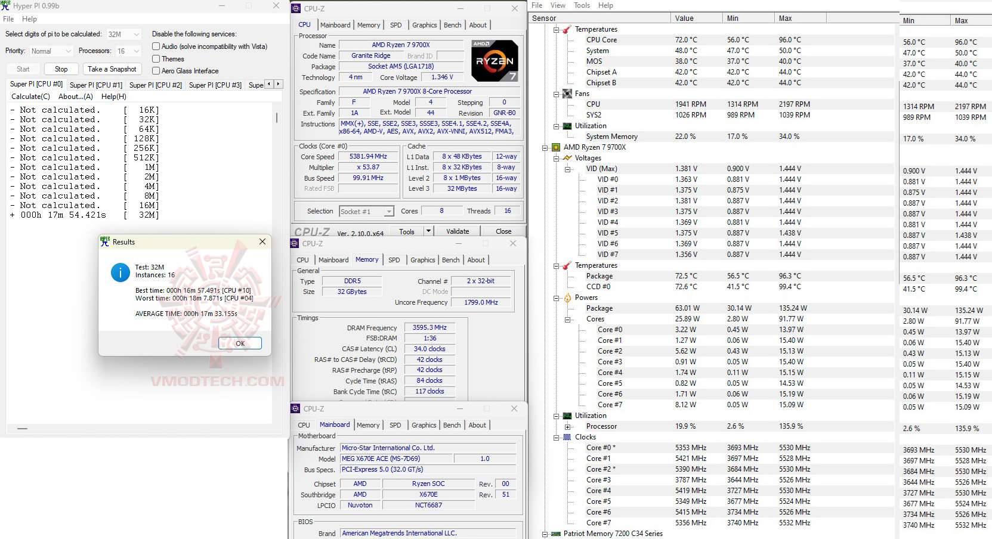This screenshot has height=539, width=992.
Task: Open Graphics tab in CPU-Z Mainboard window
Action: (x=424, y=425)
